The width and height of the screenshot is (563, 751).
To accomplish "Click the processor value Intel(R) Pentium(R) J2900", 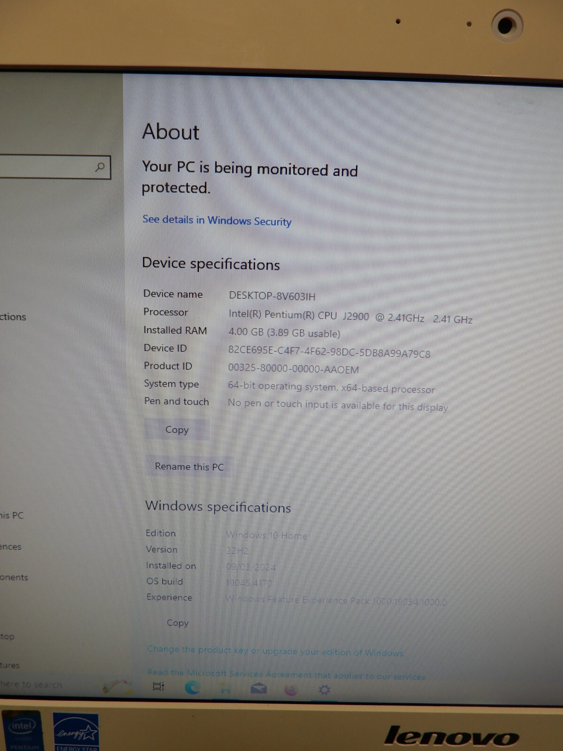I will click(x=350, y=316).
